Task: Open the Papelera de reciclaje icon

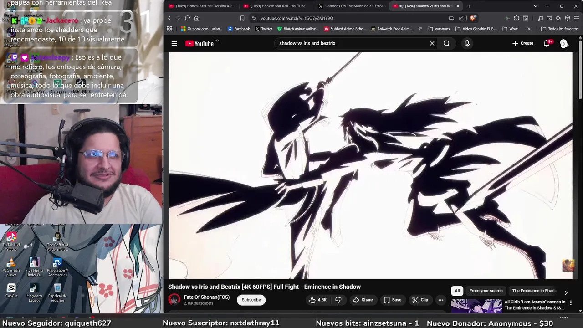Action: tap(57, 293)
